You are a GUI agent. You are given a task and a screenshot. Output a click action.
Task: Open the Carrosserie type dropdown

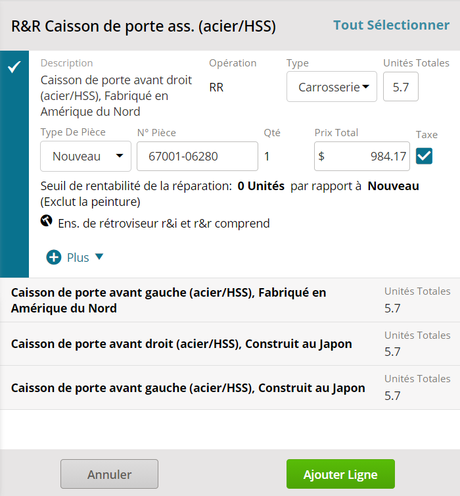(x=332, y=87)
